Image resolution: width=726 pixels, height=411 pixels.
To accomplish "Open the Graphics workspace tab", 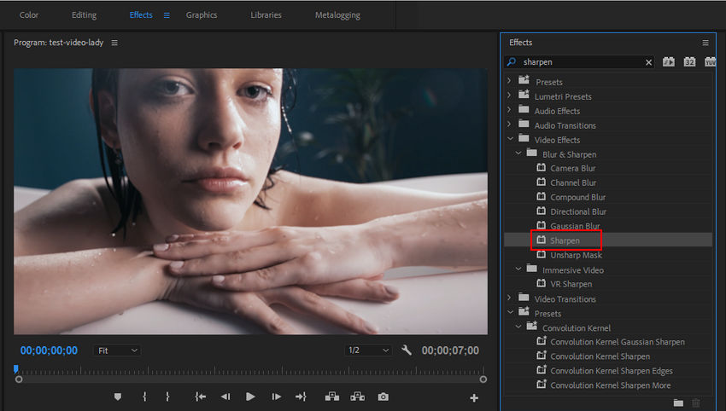I will 202,14.
